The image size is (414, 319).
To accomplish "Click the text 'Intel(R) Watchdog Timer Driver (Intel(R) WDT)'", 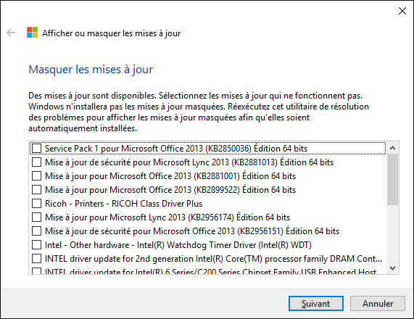I will (x=224, y=245).
